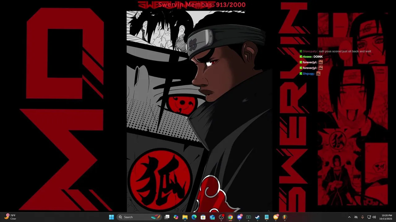
Task: Click 'nah yous scored just sit back and wait'
Action: tap(345, 51)
